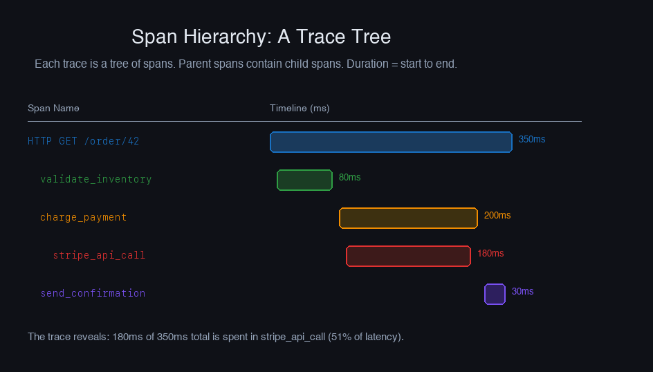Select the red stripe_api_call span bar
Image resolution: width=653 pixels, height=372 pixels.
[x=408, y=256]
